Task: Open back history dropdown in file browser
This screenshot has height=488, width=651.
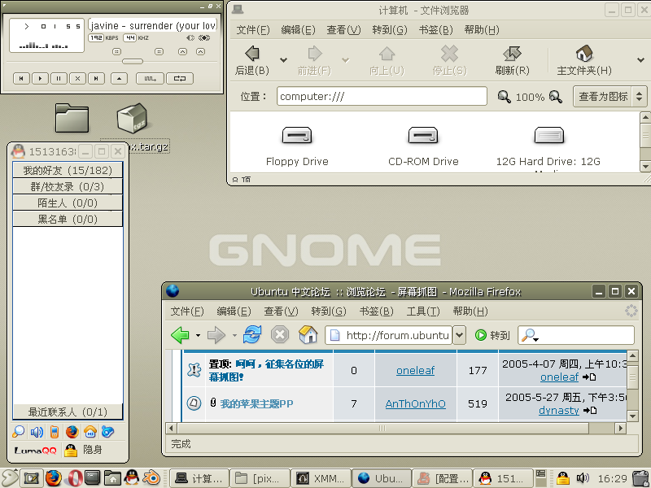Action: pyautogui.click(x=283, y=60)
